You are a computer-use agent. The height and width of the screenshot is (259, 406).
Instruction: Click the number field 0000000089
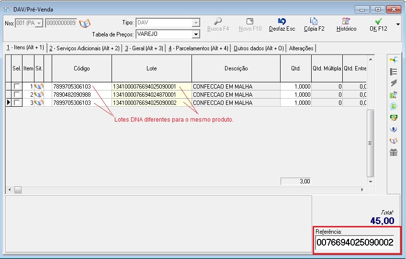[x=61, y=23]
